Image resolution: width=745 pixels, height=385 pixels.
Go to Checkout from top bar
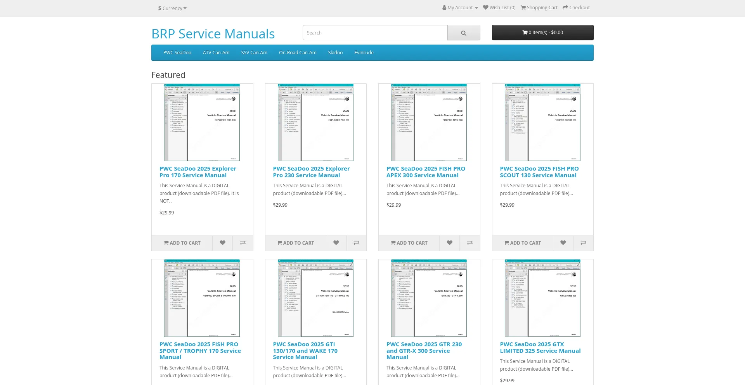[x=576, y=8]
